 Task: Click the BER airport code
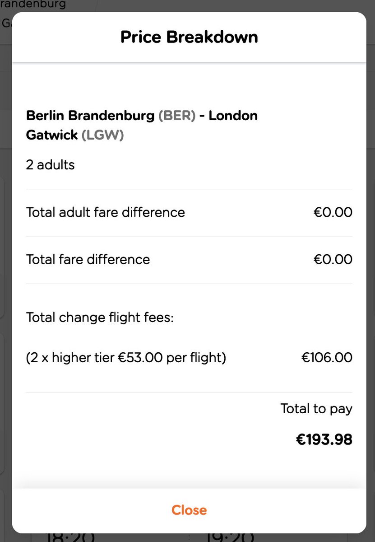(177, 116)
